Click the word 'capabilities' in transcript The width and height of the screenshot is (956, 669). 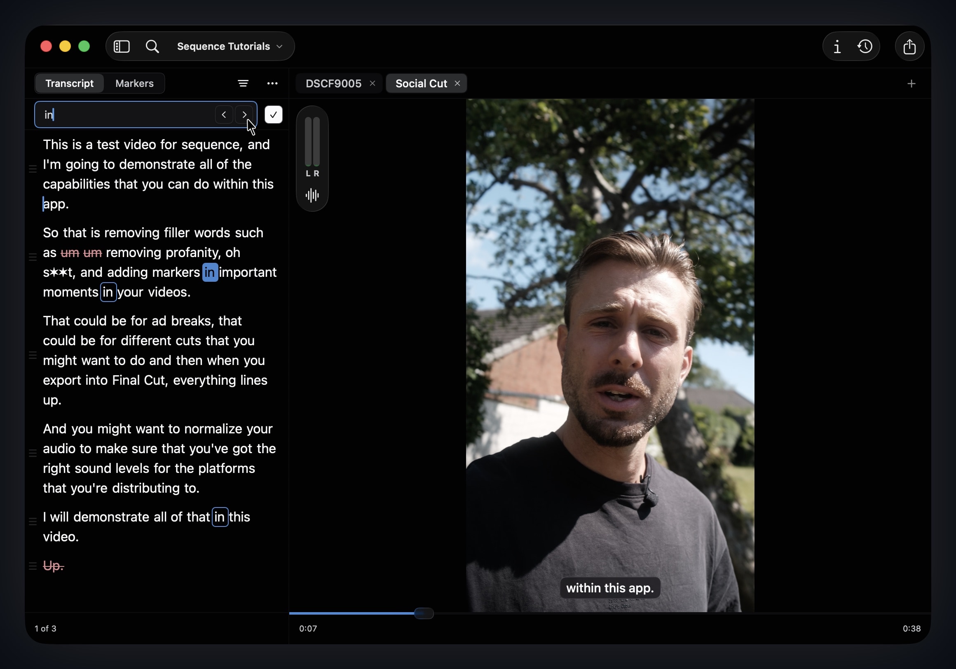click(77, 185)
